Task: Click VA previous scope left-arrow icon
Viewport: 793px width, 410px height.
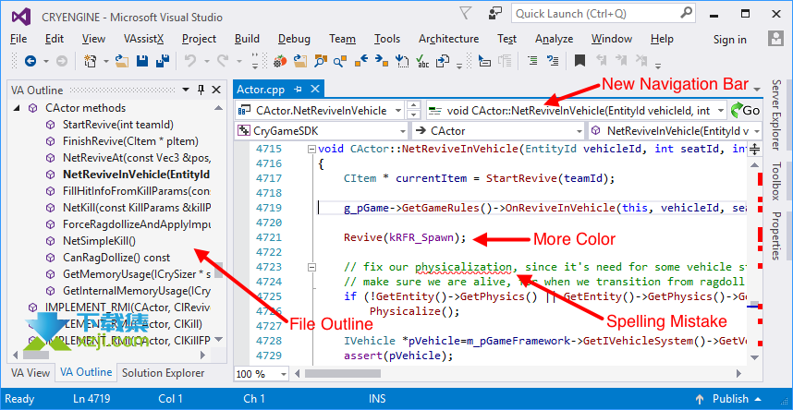Action: click(x=361, y=61)
